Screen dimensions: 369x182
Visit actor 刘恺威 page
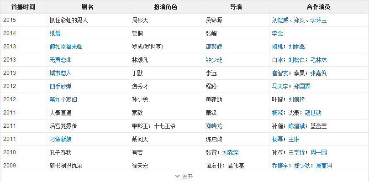(280, 20)
